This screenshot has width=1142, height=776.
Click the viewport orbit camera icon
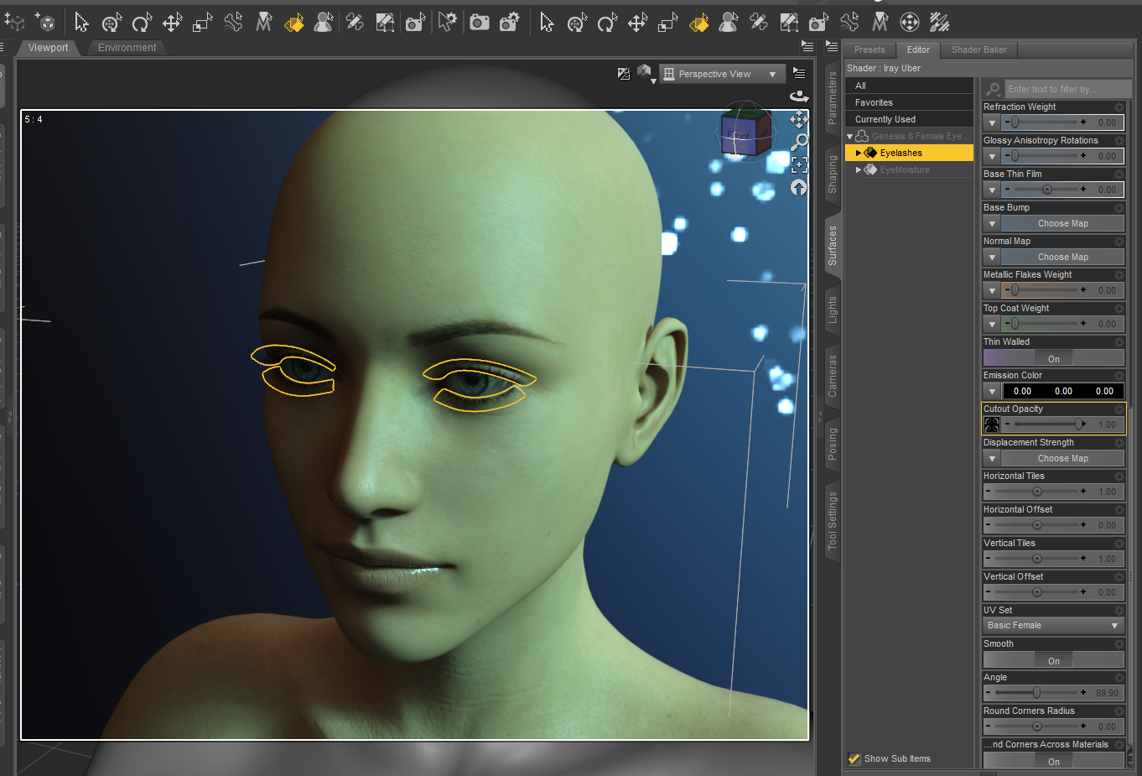pyautogui.click(x=799, y=96)
